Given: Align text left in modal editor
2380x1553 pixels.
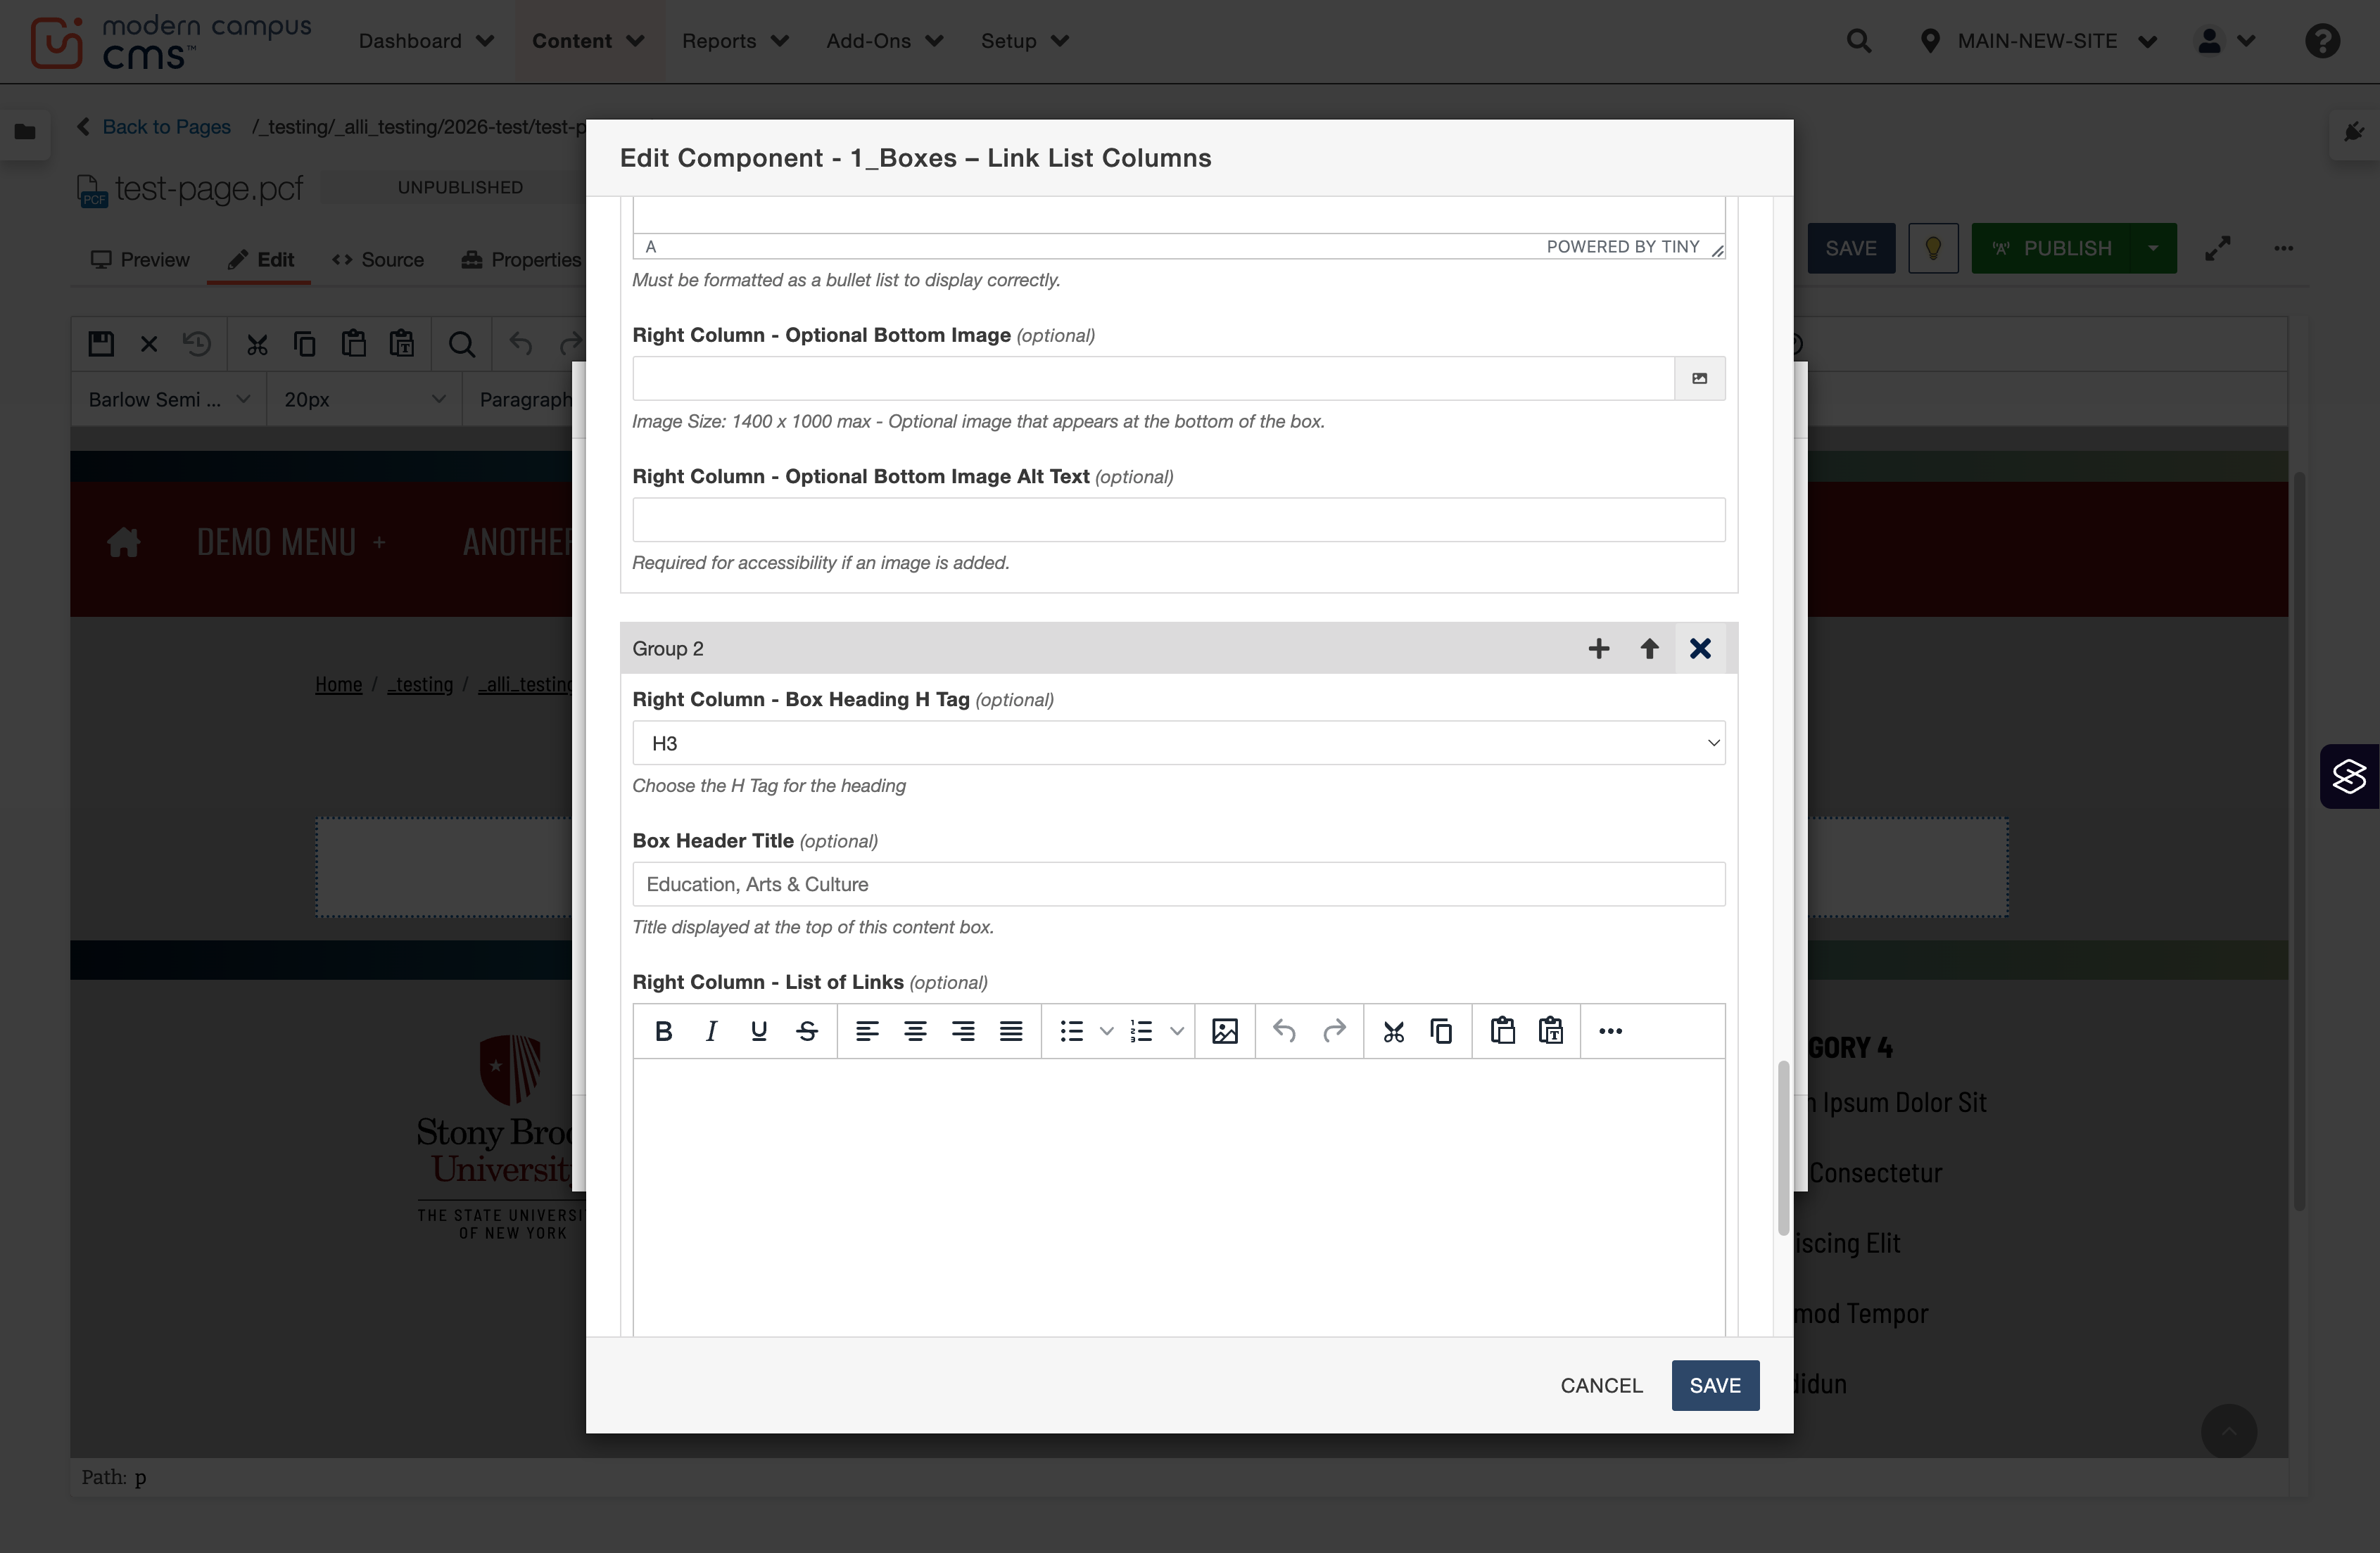Looking at the screenshot, I should [867, 1031].
